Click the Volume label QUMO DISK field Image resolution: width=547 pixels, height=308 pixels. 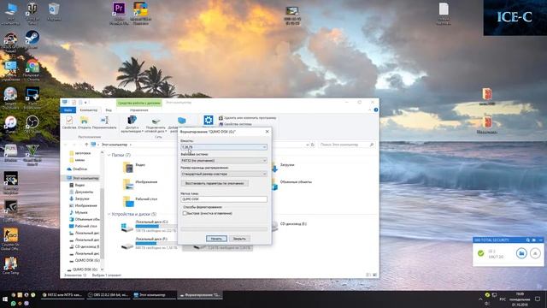[224, 199]
